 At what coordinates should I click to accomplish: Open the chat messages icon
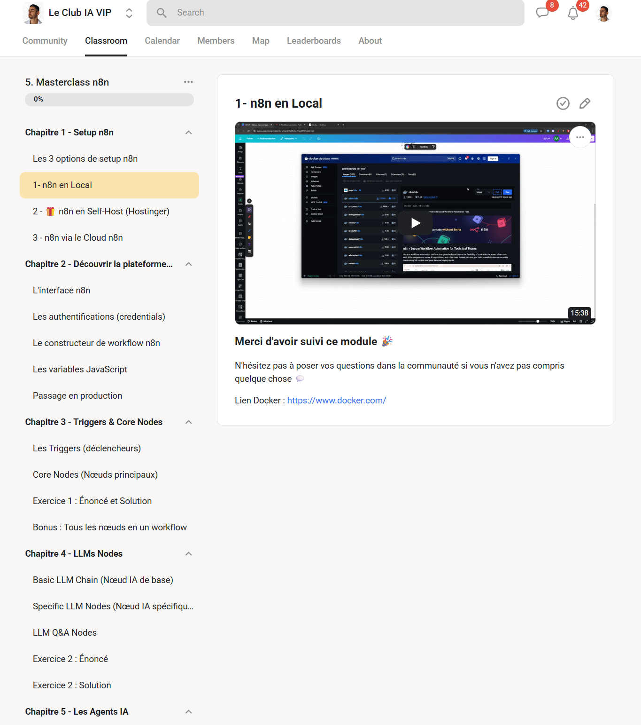click(x=542, y=13)
